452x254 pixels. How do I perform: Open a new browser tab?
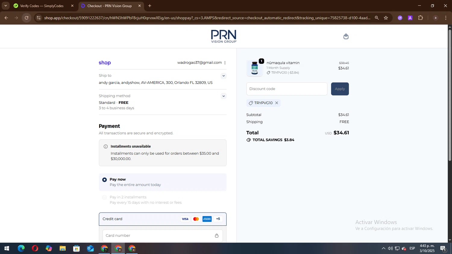(x=150, y=6)
